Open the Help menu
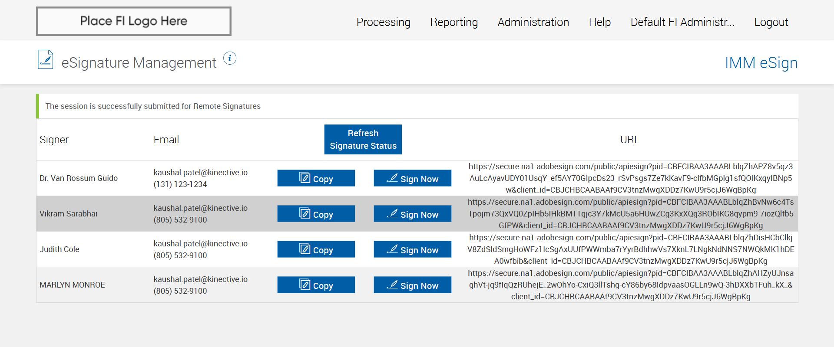The width and height of the screenshot is (834, 347). click(599, 22)
